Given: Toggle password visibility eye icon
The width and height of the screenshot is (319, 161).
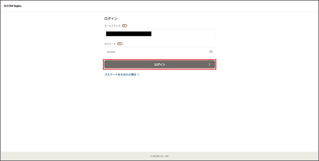Looking at the screenshot, I should [x=211, y=52].
